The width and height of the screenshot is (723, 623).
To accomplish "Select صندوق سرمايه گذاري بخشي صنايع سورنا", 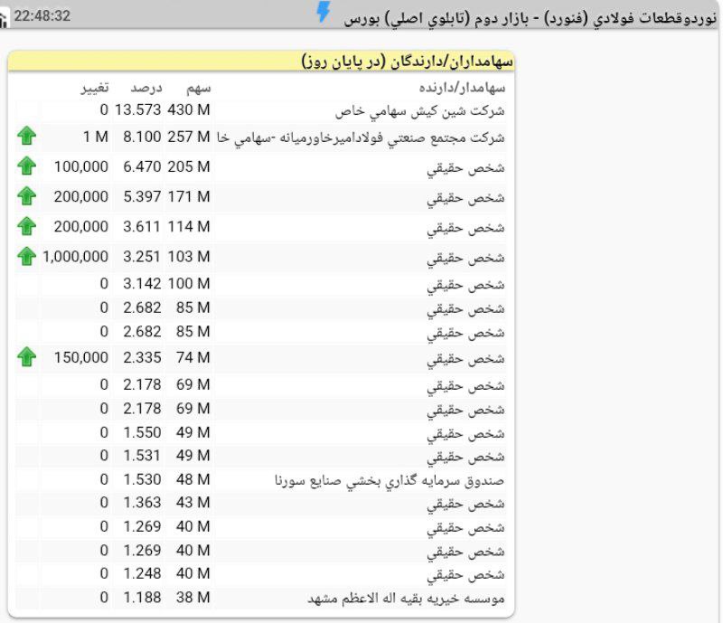I will 389,480.
